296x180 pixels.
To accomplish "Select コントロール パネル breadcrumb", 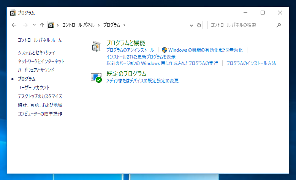I will (x=78, y=25).
